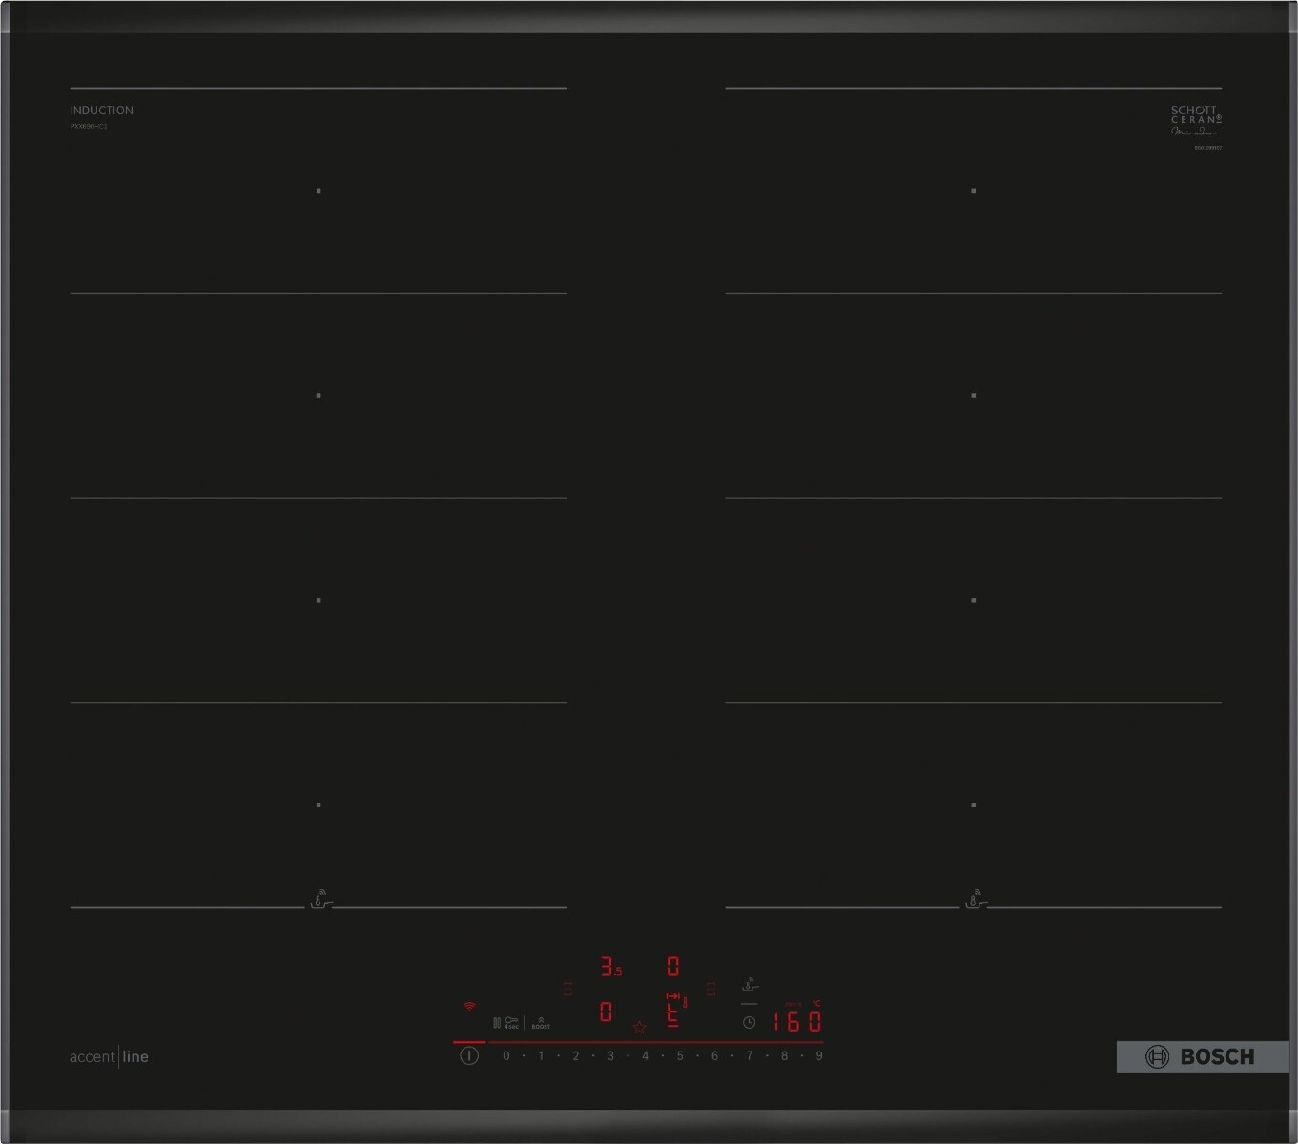1298x1144 pixels.
Task: Tap the pause (two bars) symbol
Action: click(497, 1023)
